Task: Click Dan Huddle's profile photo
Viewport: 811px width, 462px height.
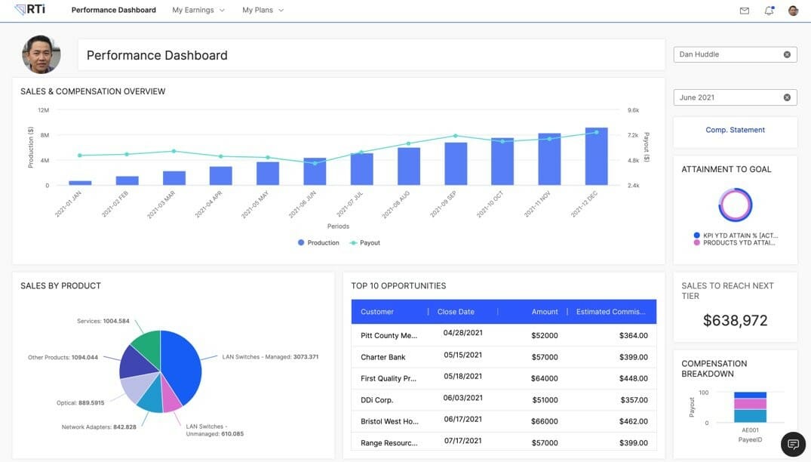Action: pyautogui.click(x=41, y=54)
